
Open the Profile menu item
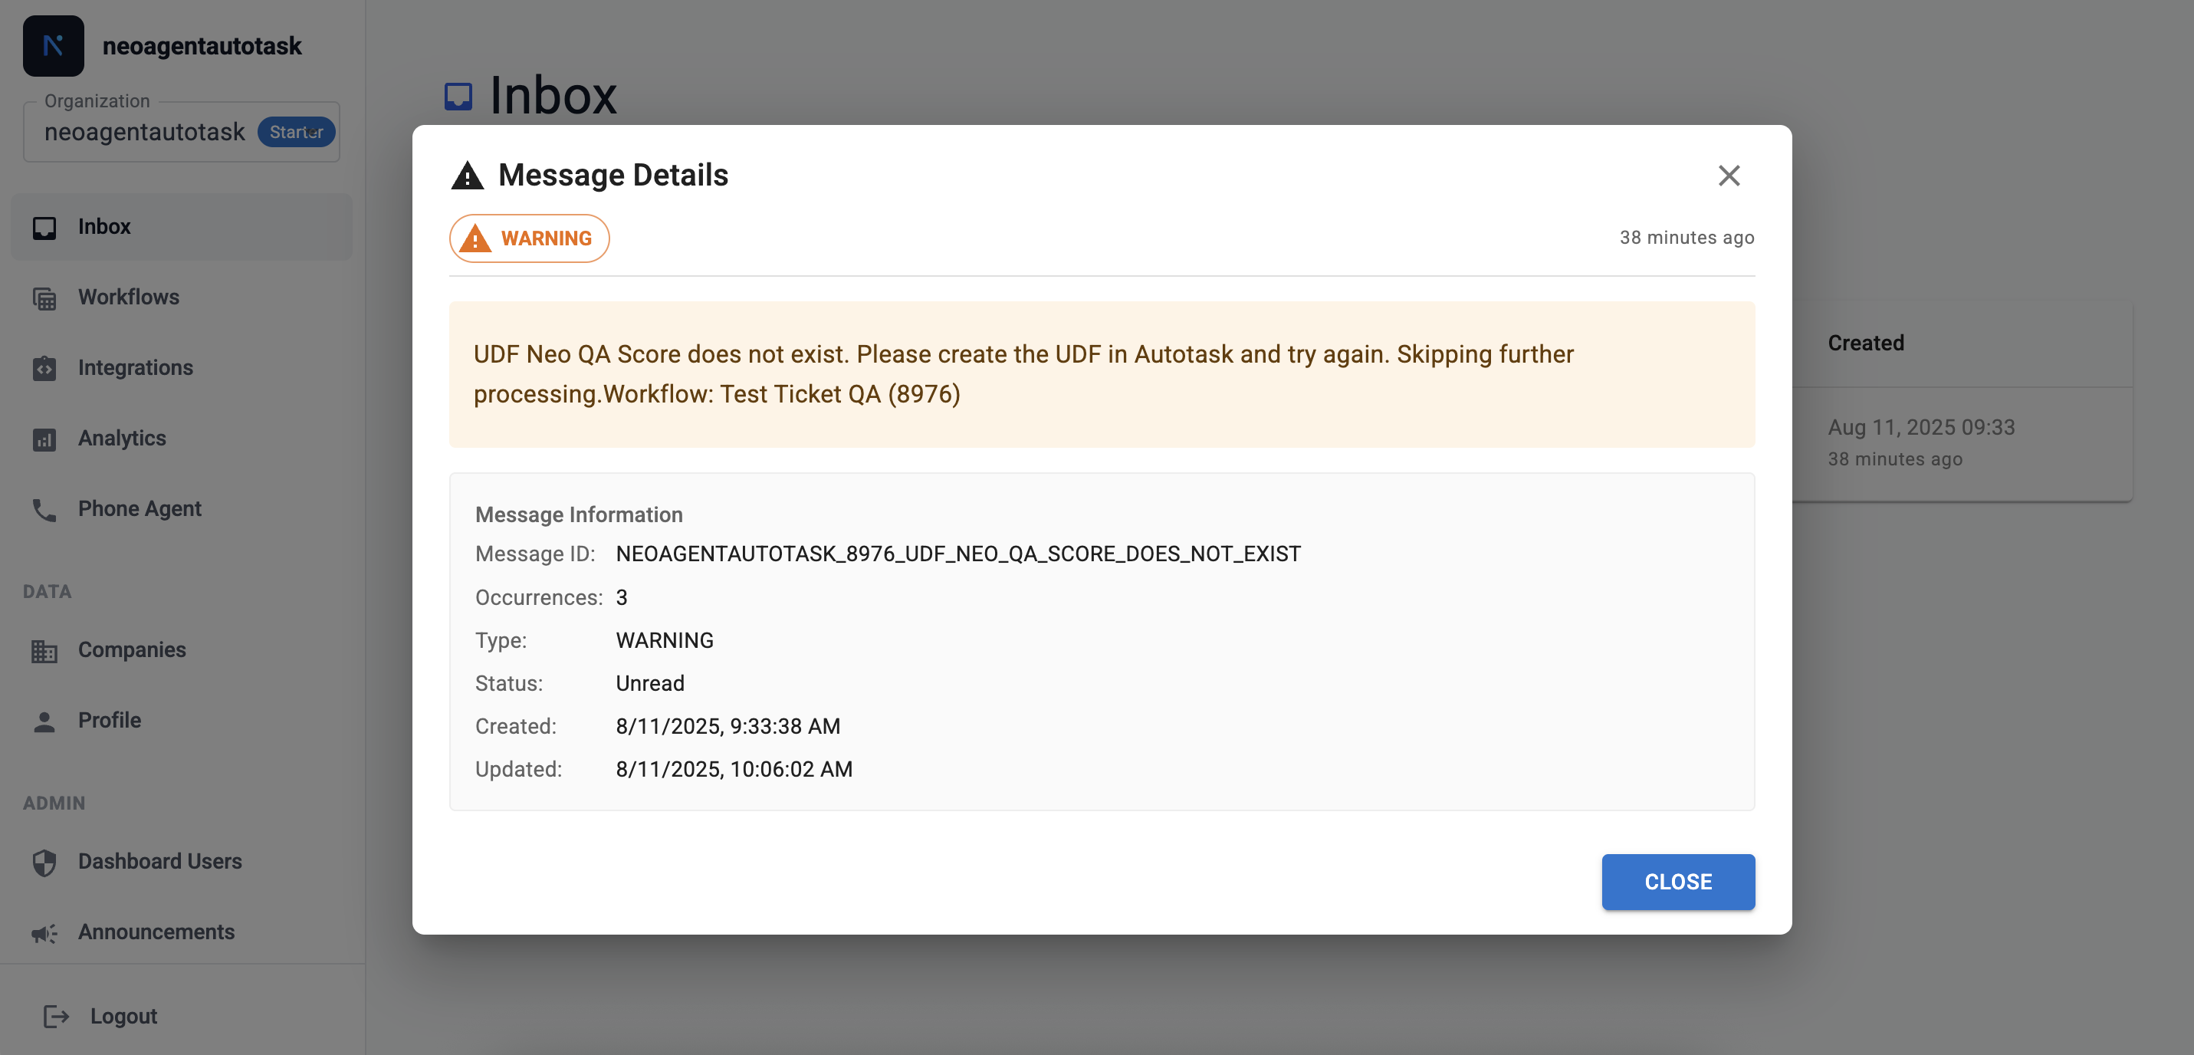109,720
